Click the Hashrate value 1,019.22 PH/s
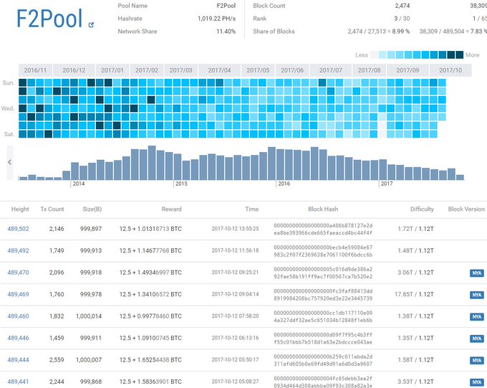Screen dimensions: 487x388 point(216,19)
